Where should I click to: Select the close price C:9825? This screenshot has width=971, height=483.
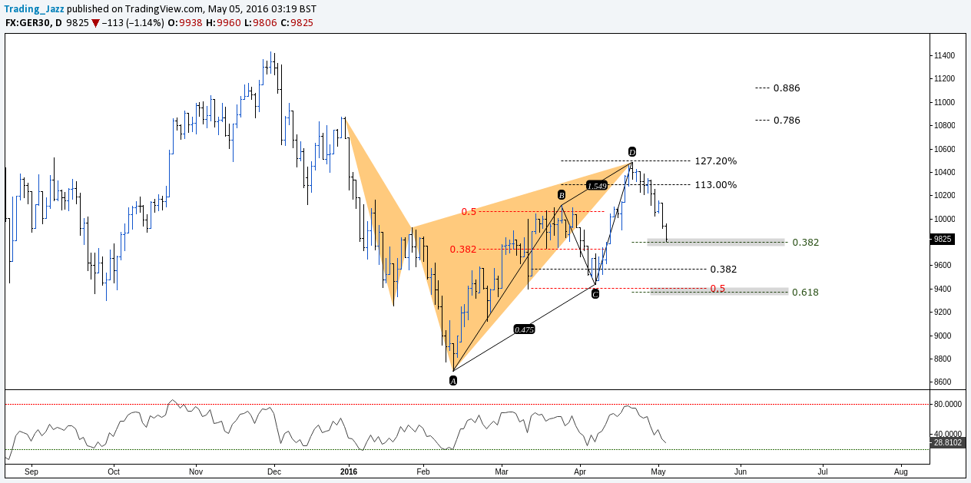(296, 23)
